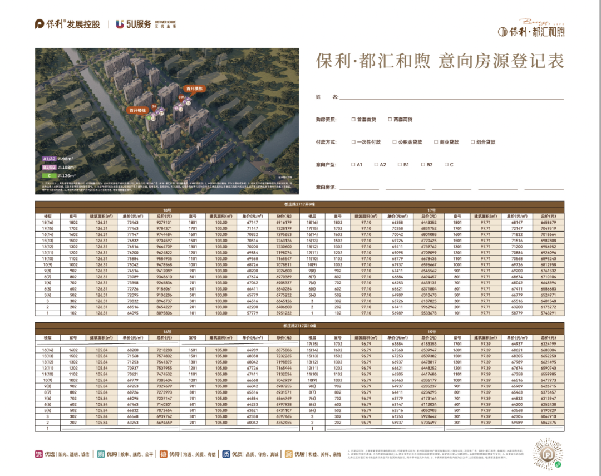The width and height of the screenshot is (601, 476).
Task: Click the left 首开楼栋 map label
Action: coord(137,110)
